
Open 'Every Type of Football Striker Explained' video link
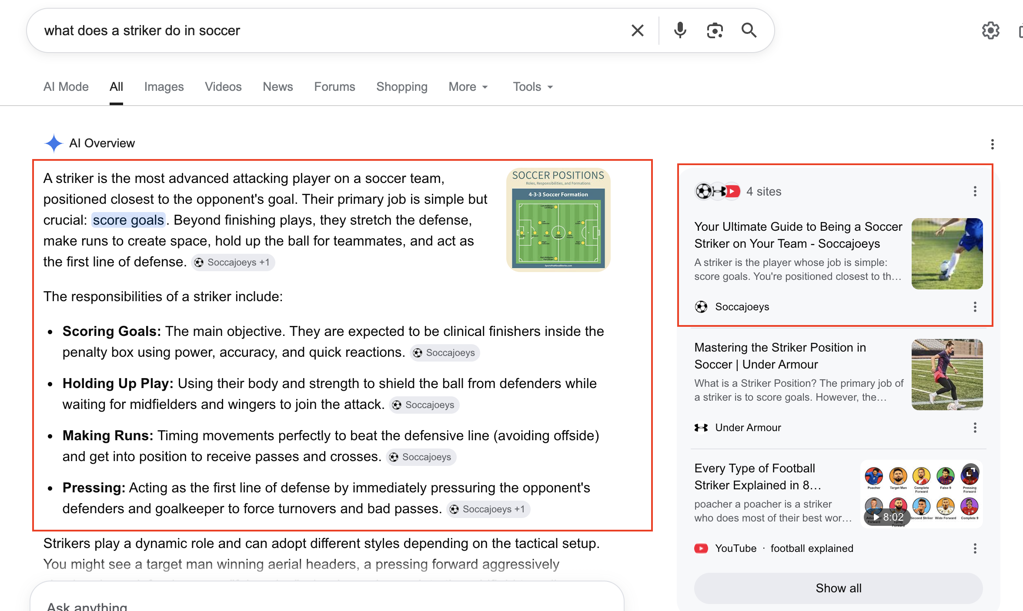point(758,477)
